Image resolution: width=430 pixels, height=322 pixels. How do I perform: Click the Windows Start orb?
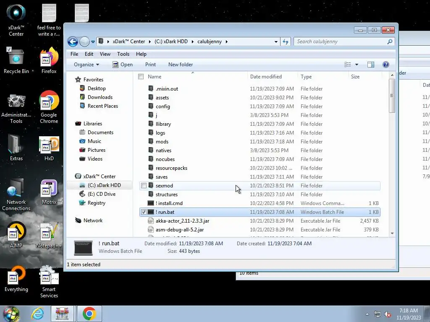11,314
